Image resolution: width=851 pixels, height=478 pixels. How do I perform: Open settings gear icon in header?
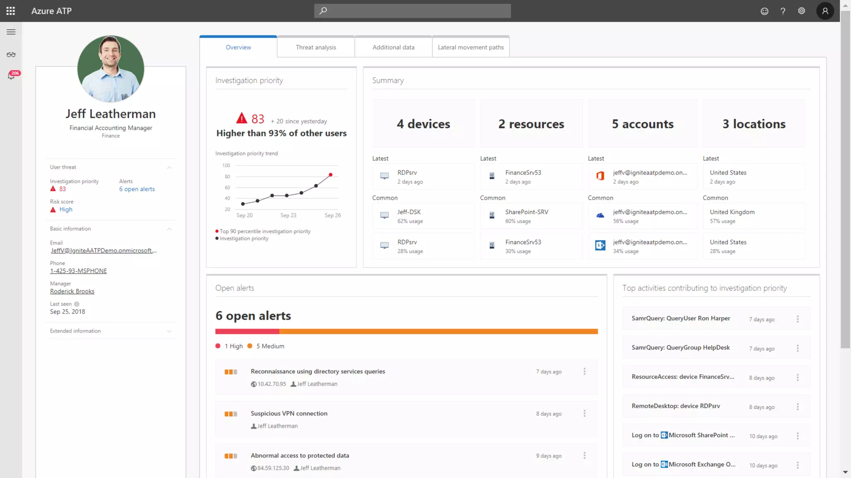pyautogui.click(x=802, y=11)
